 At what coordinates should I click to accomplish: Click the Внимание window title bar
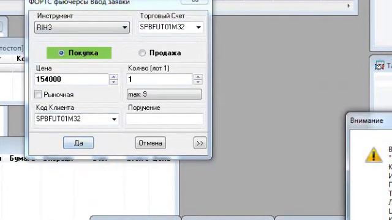369,121
